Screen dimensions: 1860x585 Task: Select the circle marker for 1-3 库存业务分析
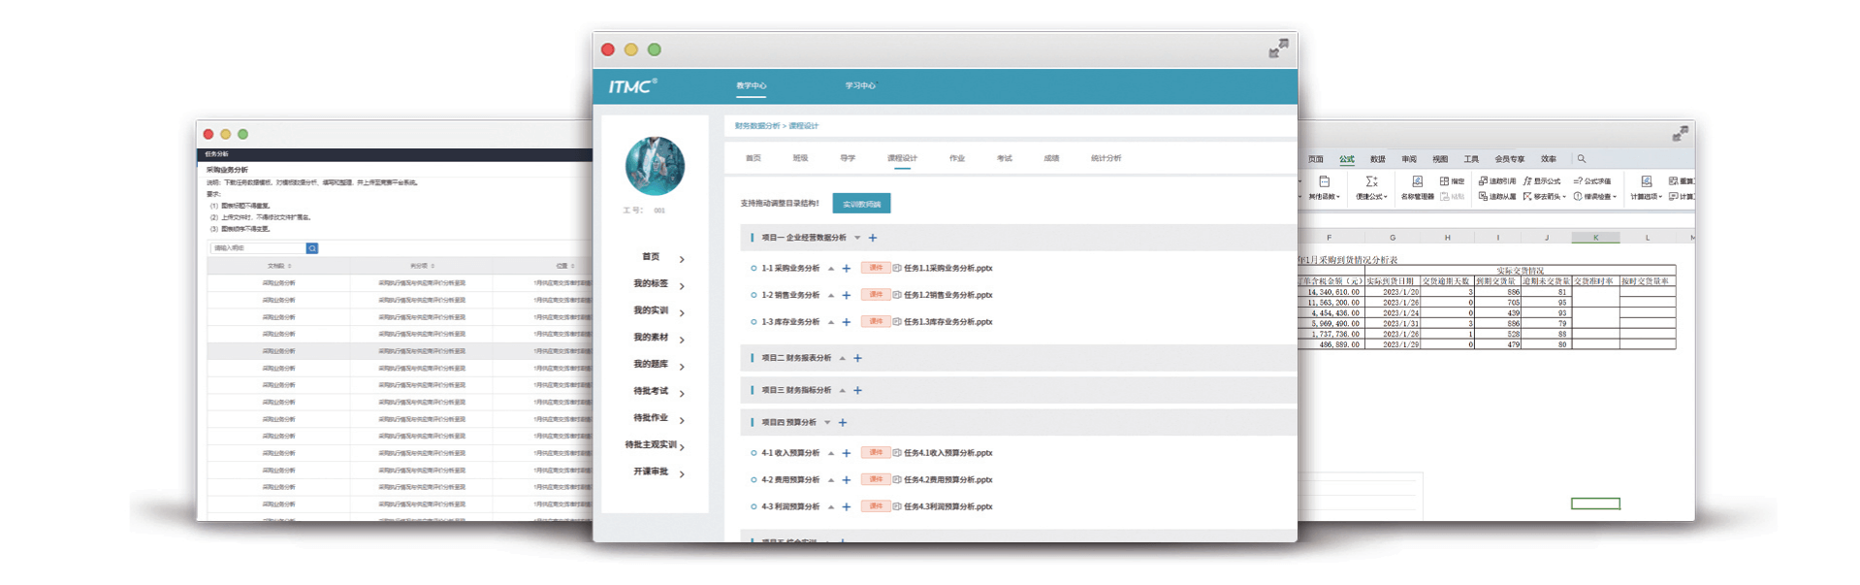tap(754, 322)
